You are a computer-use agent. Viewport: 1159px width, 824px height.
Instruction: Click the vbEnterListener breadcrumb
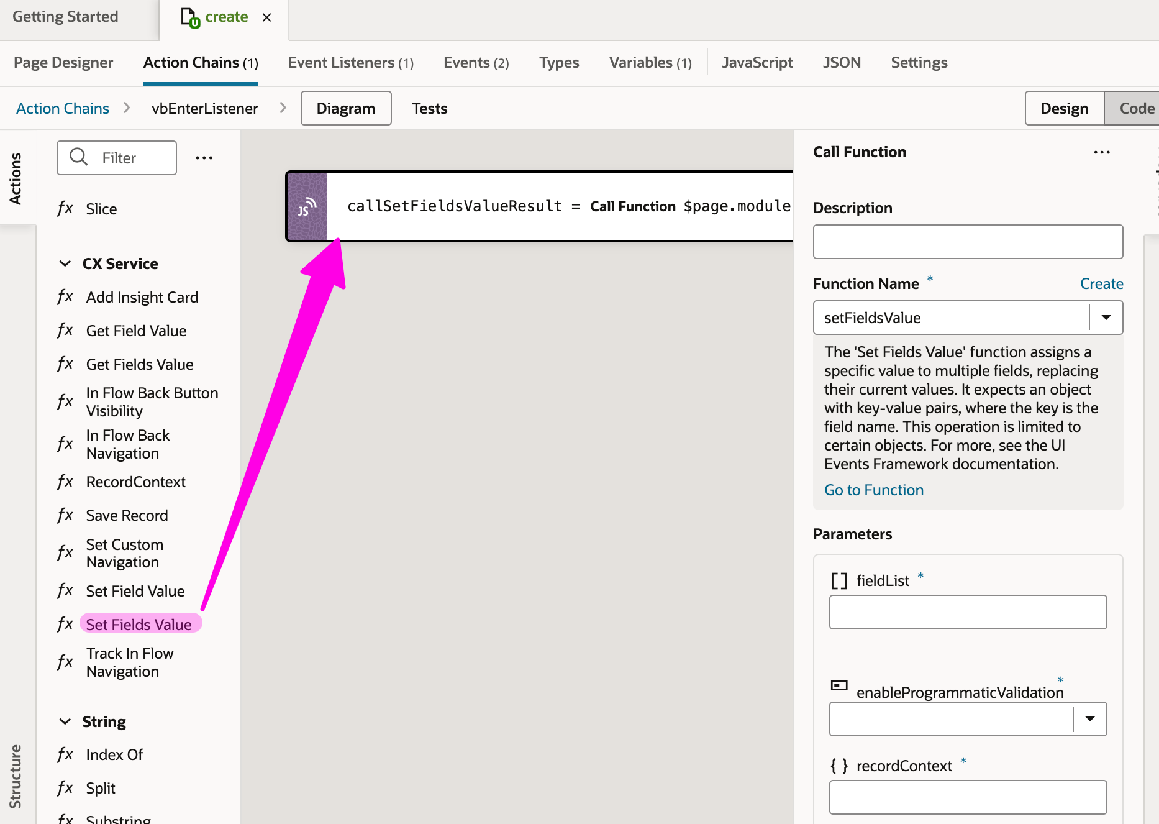204,108
